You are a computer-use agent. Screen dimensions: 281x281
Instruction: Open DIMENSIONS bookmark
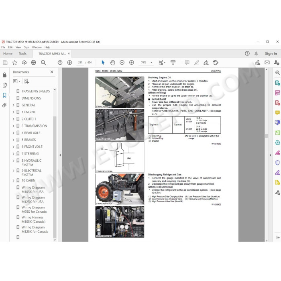point(31,98)
